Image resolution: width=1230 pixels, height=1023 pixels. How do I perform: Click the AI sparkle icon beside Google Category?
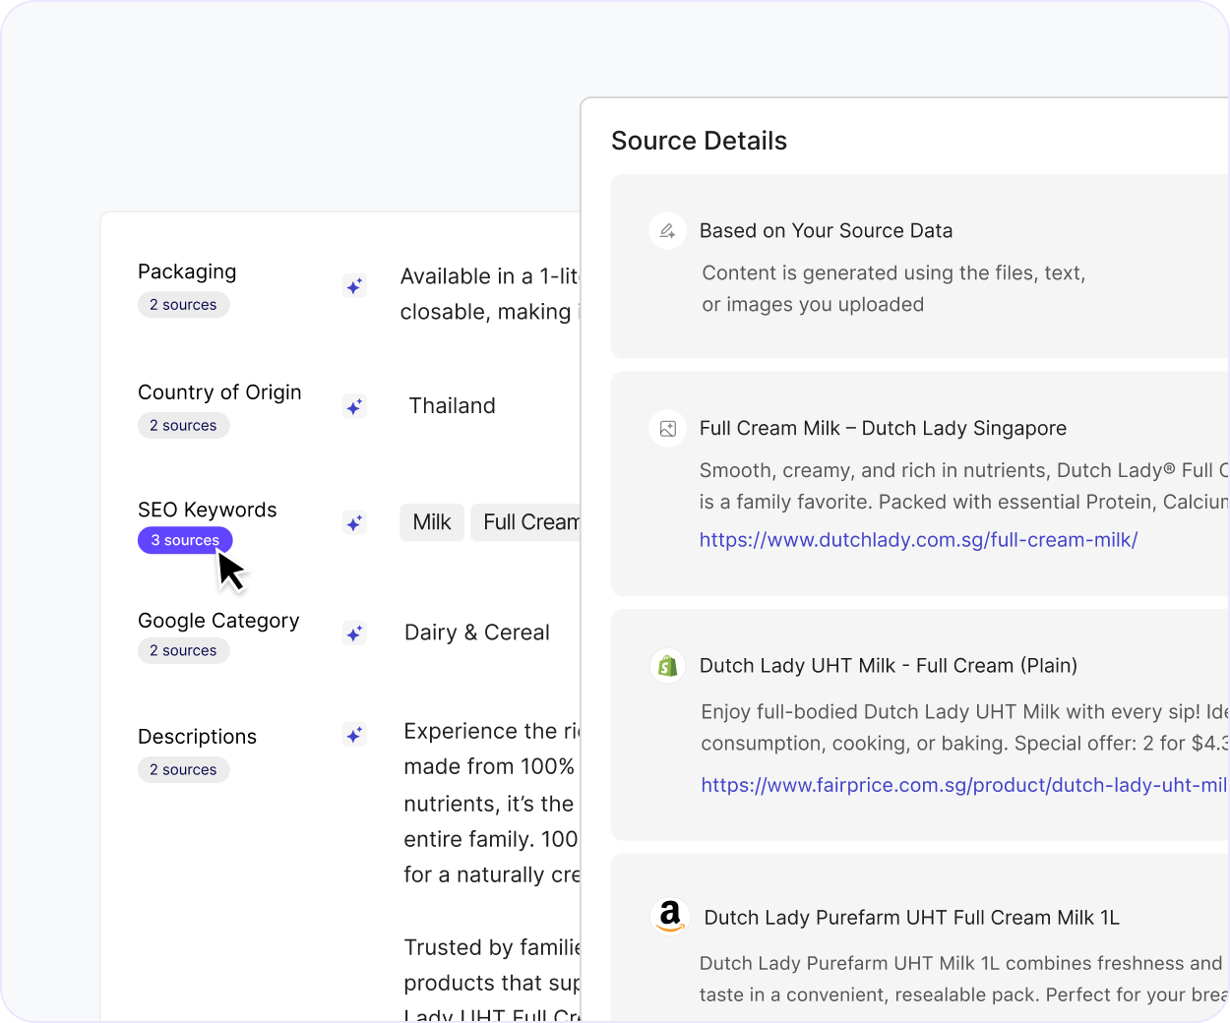(354, 633)
